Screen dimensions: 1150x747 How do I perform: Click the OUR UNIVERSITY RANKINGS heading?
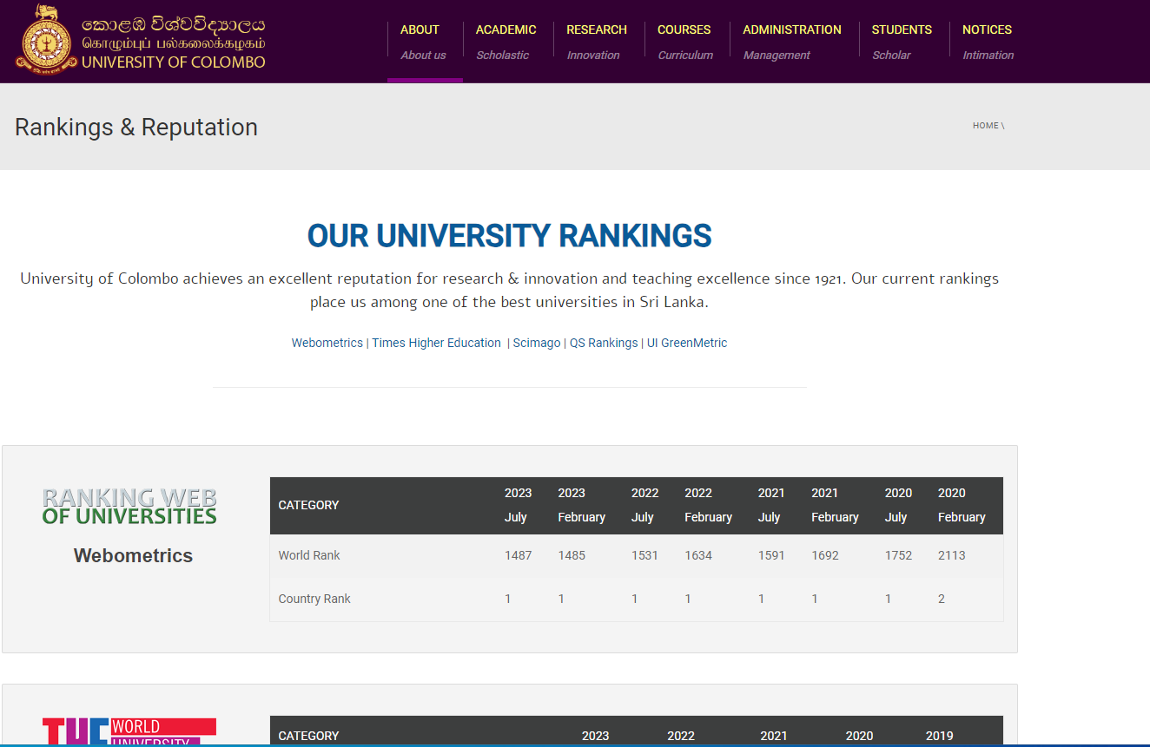[510, 236]
